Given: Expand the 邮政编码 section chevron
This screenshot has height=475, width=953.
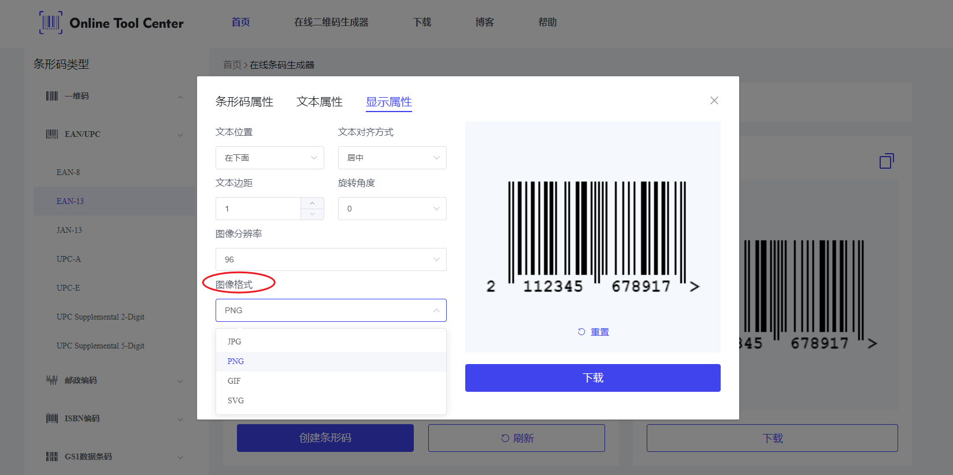Looking at the screenshot, I should pyautogui.click(x=180, y=381).
